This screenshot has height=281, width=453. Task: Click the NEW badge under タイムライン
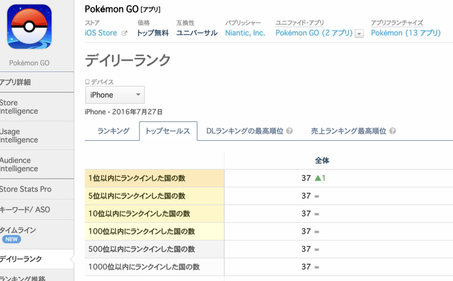[12, 239]
